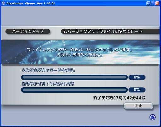
Task: Click the remaining time 07時間49分44秒 text
Action: [x=129, y=98]
